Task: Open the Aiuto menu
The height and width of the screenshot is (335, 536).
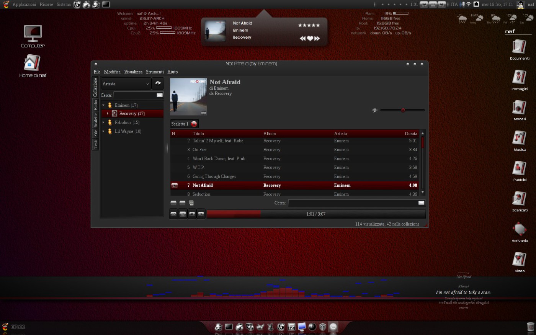Action: tap(173, 72)
